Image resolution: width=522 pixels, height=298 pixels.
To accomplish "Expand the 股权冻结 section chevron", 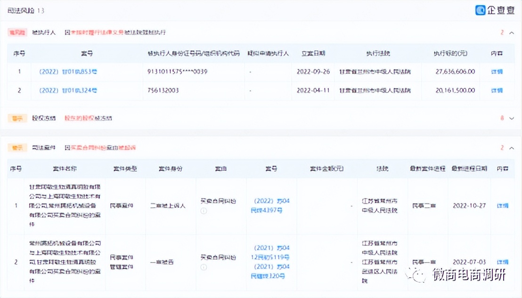I will pos(511,118).
